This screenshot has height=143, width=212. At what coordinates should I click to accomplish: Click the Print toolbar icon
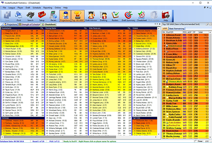coord(19,16)
